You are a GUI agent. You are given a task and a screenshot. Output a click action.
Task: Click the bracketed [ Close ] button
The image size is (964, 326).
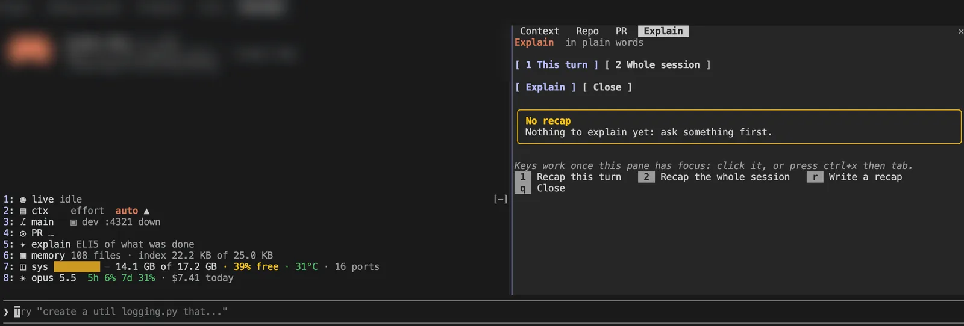[x=607, y=87]
